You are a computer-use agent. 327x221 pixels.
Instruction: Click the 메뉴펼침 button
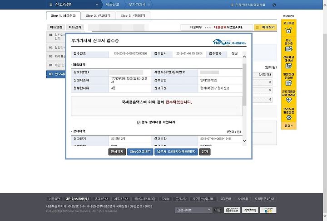coord(56,27)
